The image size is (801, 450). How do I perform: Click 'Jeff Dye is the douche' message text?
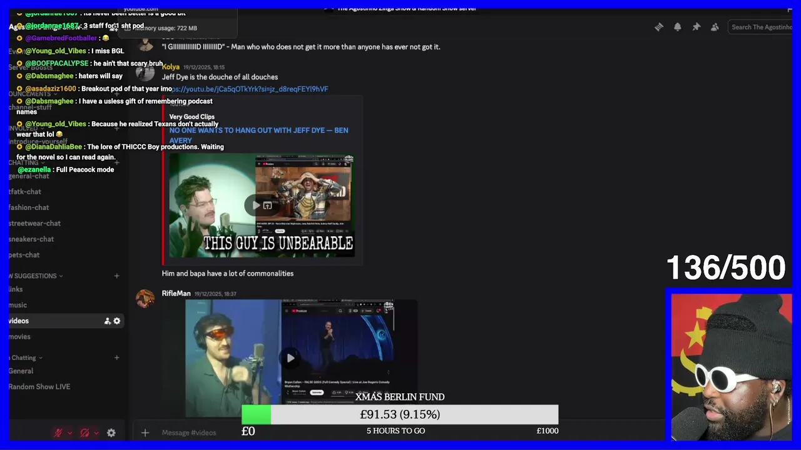(220, 77)
